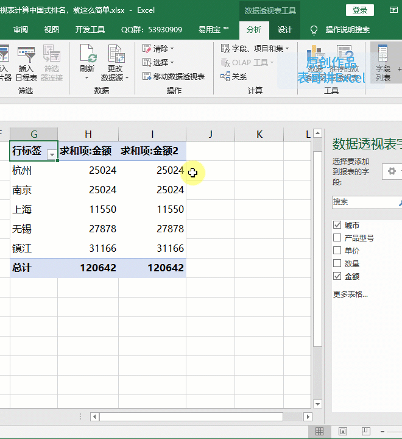Switch to Normal view in status bar

click(320, 432)
